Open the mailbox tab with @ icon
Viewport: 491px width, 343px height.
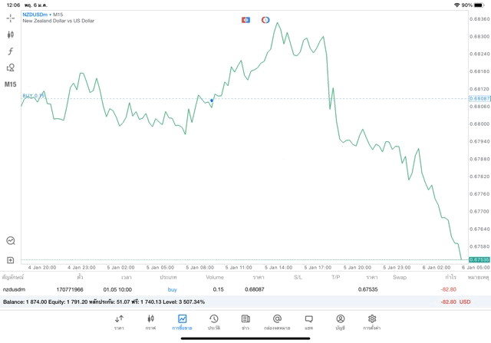277,322
